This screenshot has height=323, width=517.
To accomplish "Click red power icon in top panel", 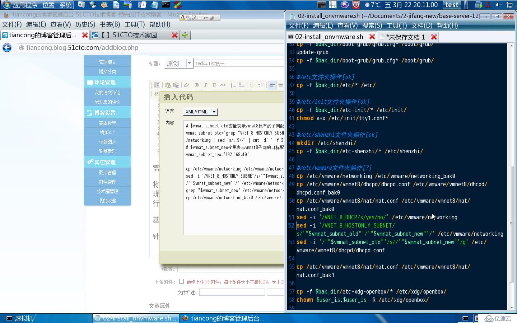I will coord(356,5).
